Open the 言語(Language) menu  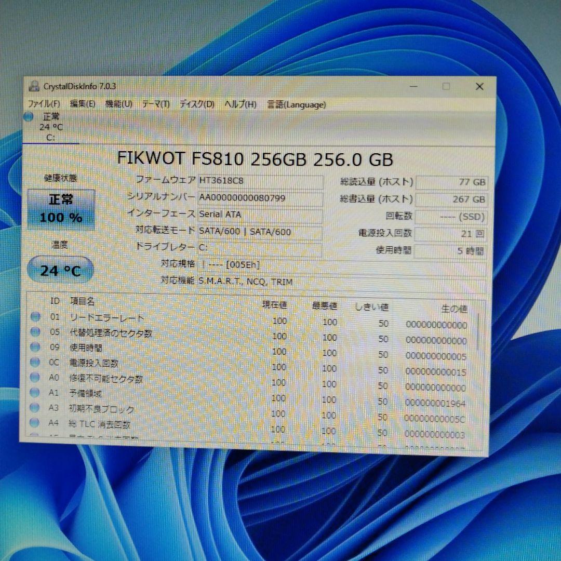pyautogui.click(x=296, y=104)
